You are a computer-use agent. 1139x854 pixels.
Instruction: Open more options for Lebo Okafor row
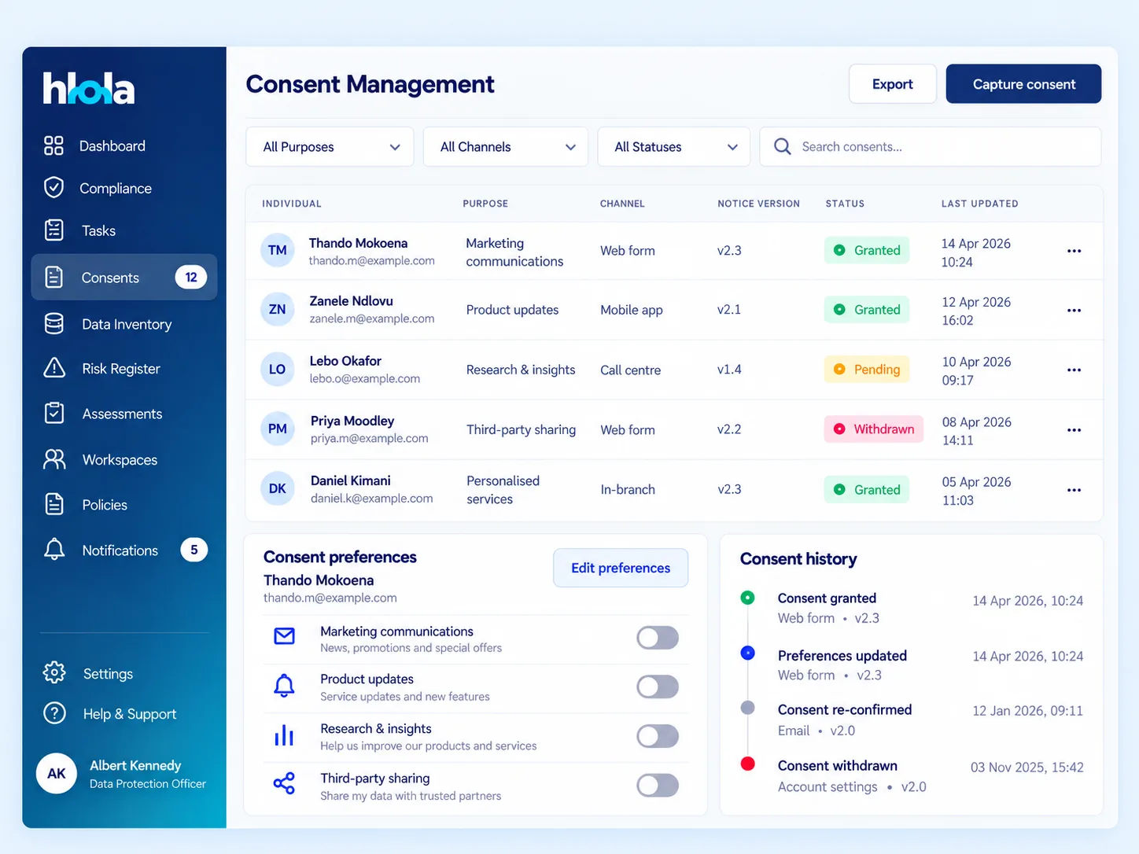tap(1074, 370)
